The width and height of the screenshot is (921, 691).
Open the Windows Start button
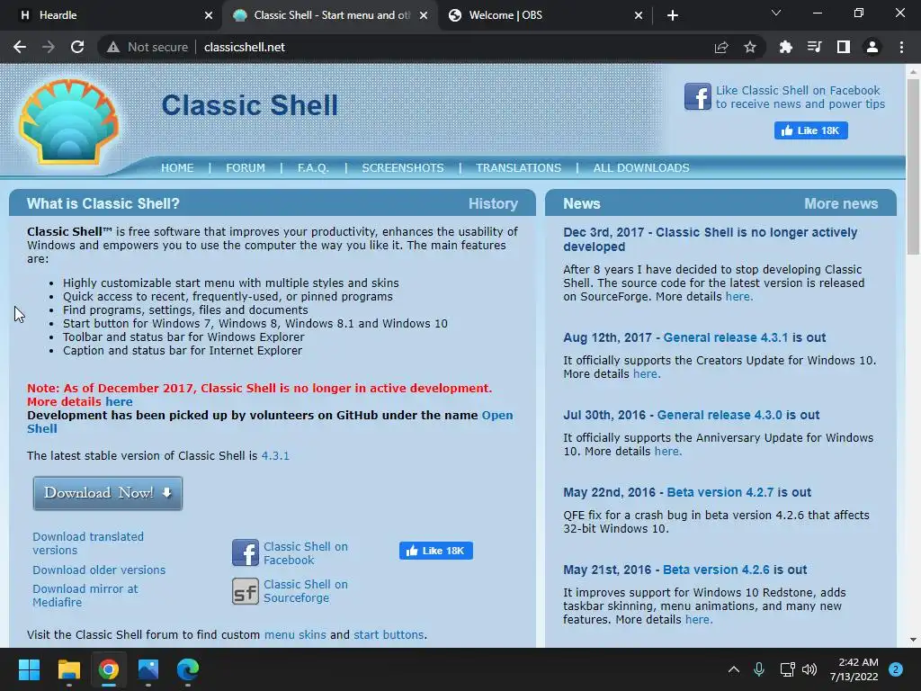pyautogui.click(x=29, y=669)
